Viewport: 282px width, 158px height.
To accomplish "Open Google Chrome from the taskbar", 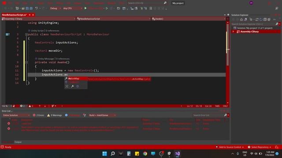I will 145,154.
